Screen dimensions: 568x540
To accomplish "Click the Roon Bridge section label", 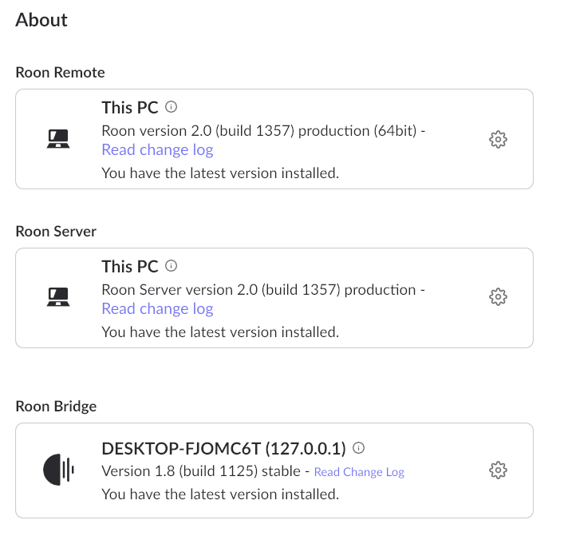I will (56, 407).
